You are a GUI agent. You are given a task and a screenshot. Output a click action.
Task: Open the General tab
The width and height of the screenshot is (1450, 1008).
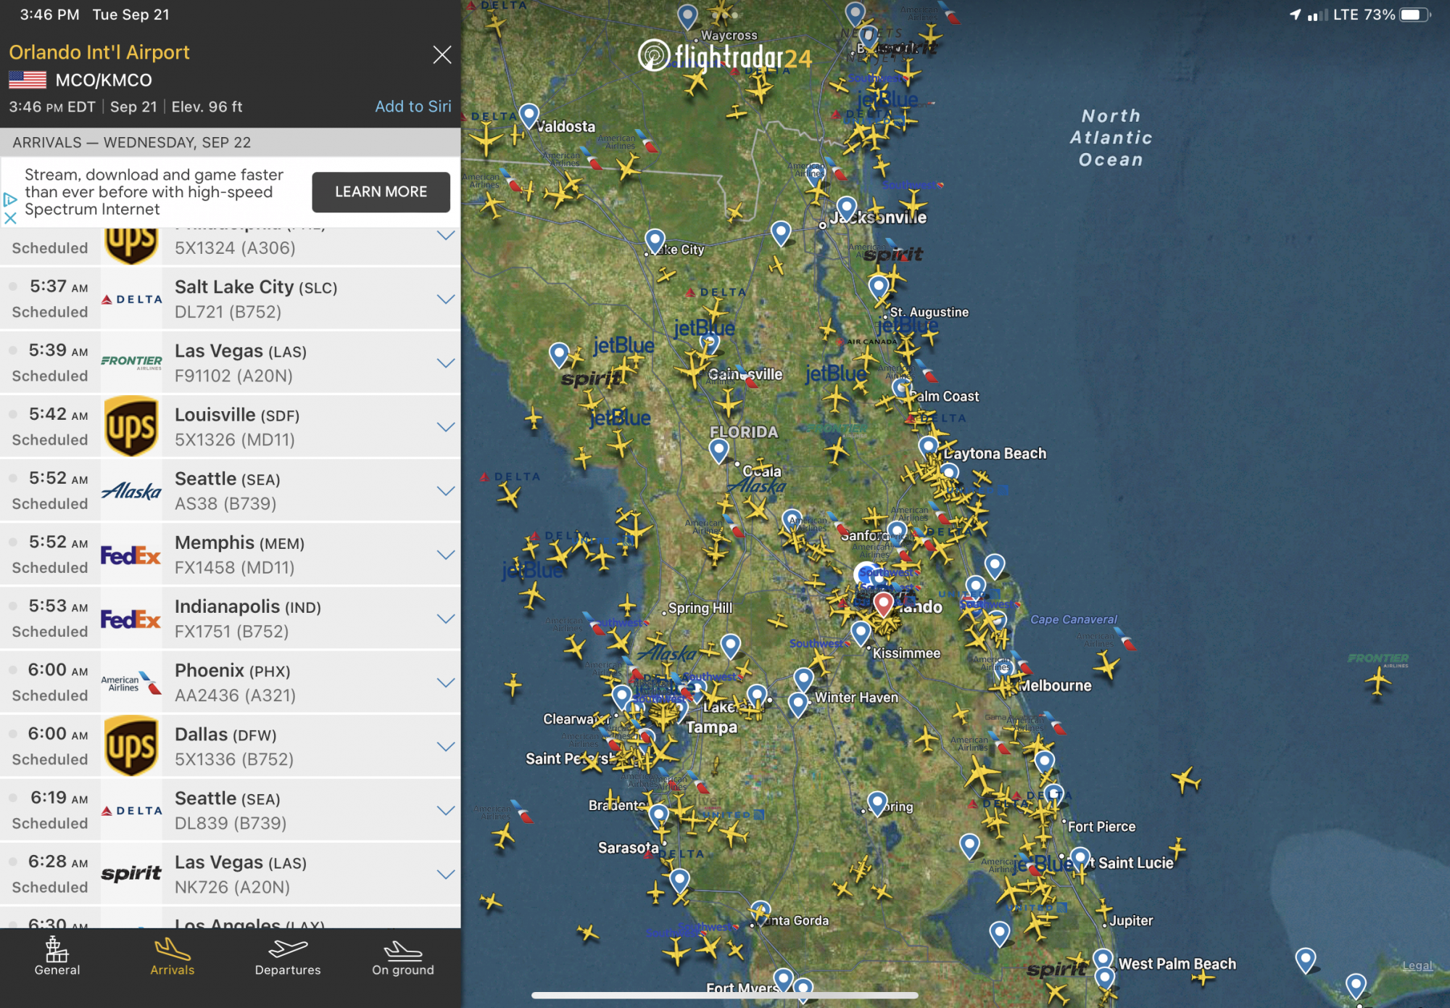tap(57, 957)
